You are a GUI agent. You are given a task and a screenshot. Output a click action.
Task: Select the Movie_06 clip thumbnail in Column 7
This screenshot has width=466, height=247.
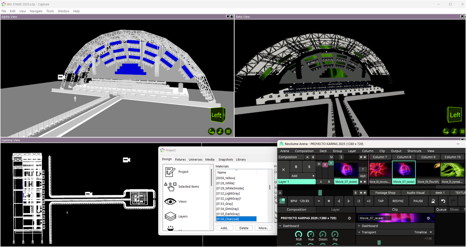point(380,170)
